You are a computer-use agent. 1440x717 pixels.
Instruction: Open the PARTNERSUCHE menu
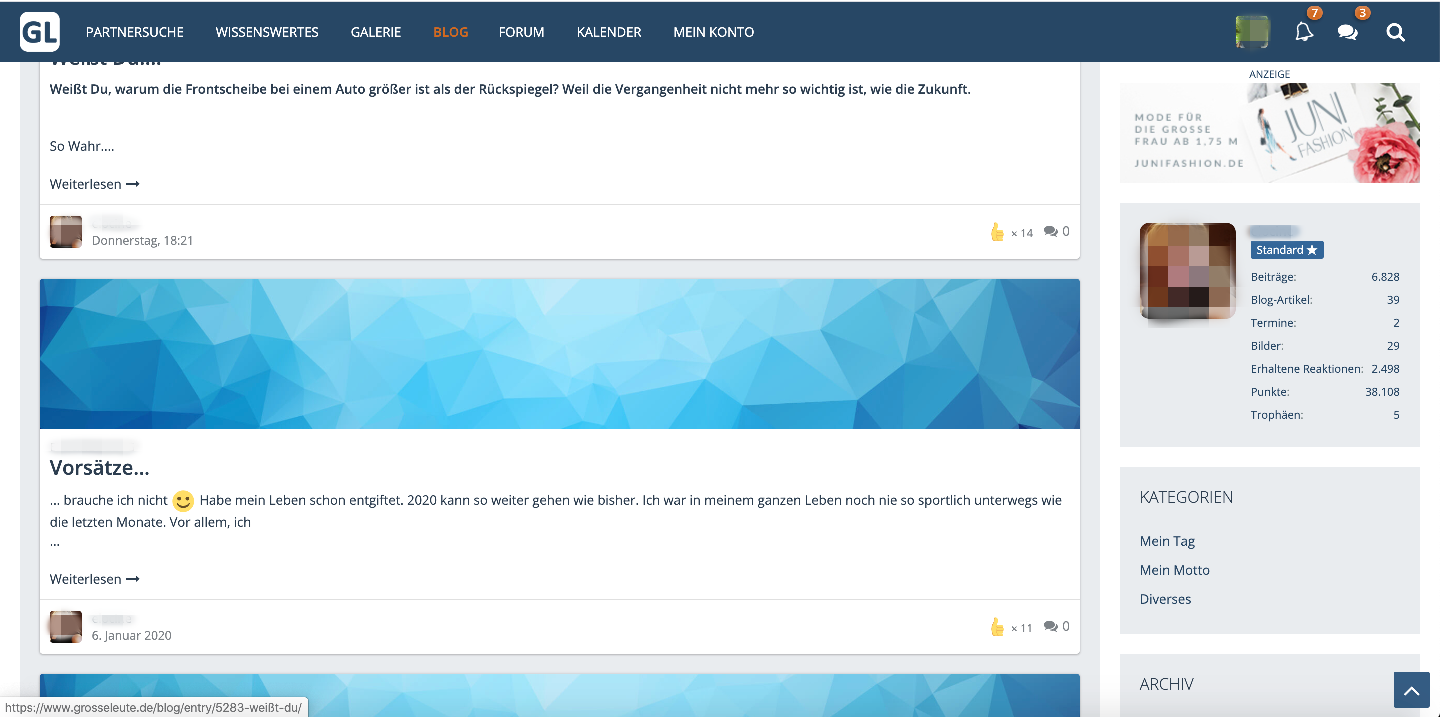coord(134,32)
